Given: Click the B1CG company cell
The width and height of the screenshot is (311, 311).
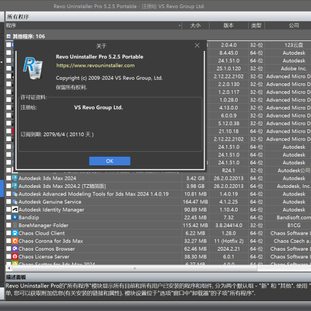Looking at the screenshot, I should (x=294, y=225).
